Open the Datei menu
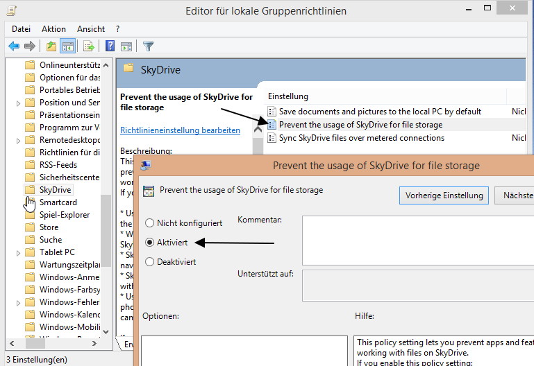 [x=21, y=29]
